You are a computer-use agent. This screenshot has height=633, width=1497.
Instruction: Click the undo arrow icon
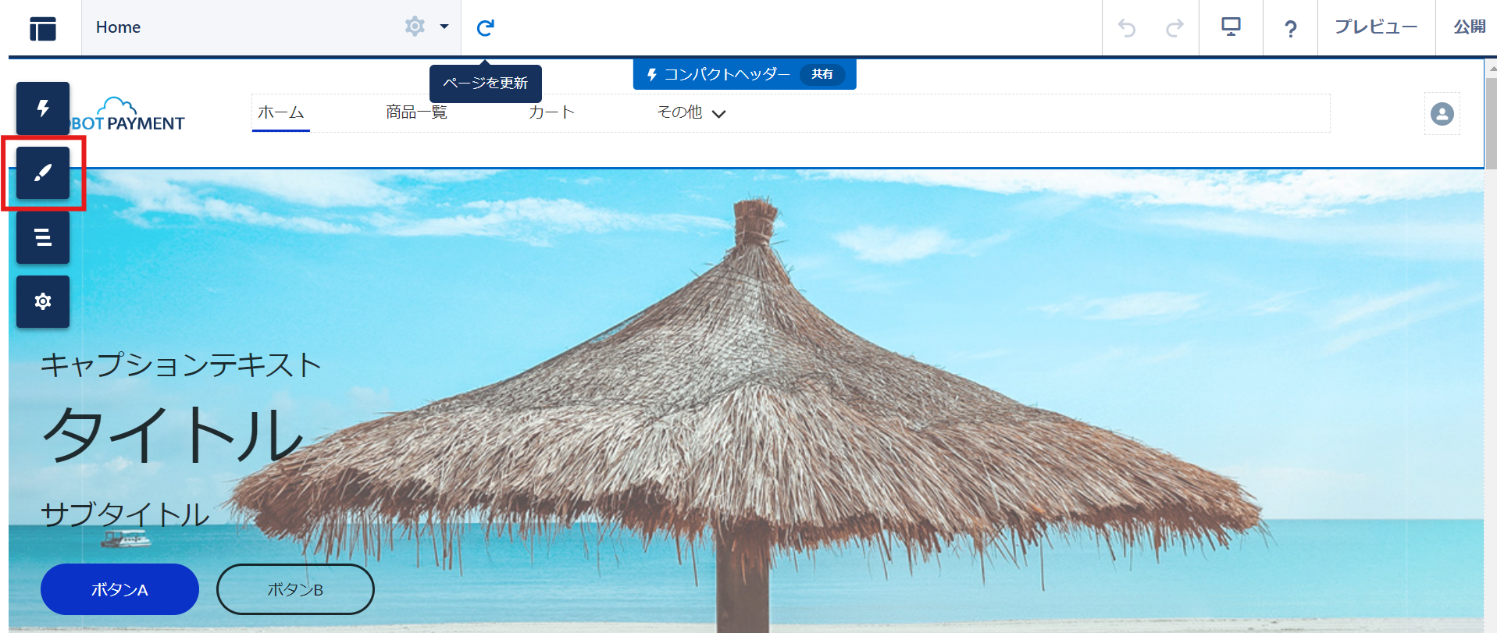[x=1126, y=28]
